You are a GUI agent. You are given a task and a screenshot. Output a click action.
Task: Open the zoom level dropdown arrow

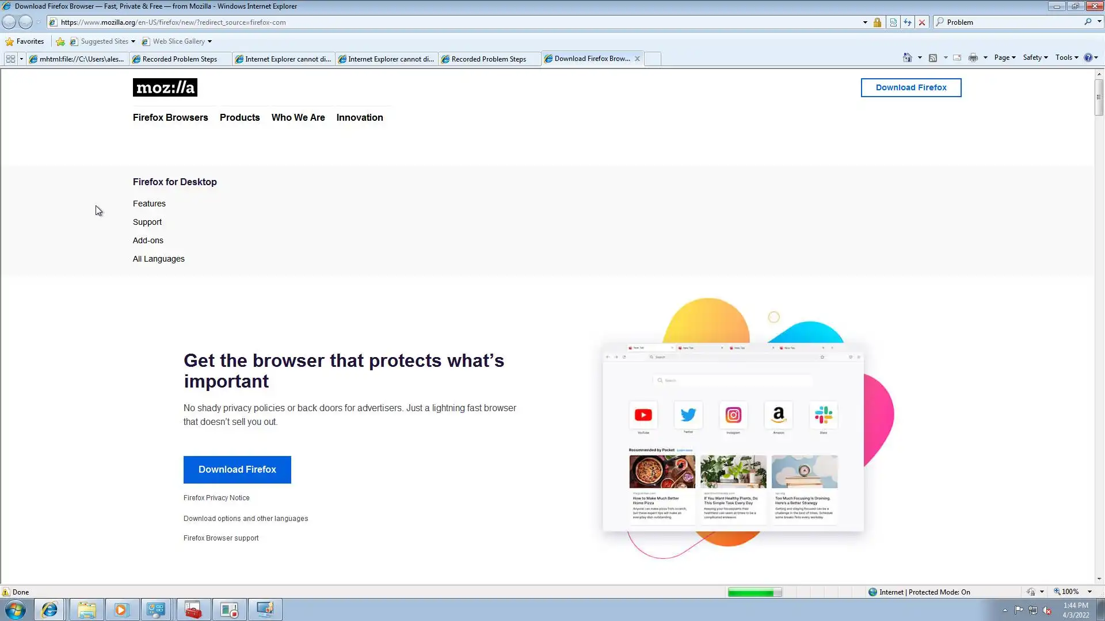click(x=1089, y=592)
